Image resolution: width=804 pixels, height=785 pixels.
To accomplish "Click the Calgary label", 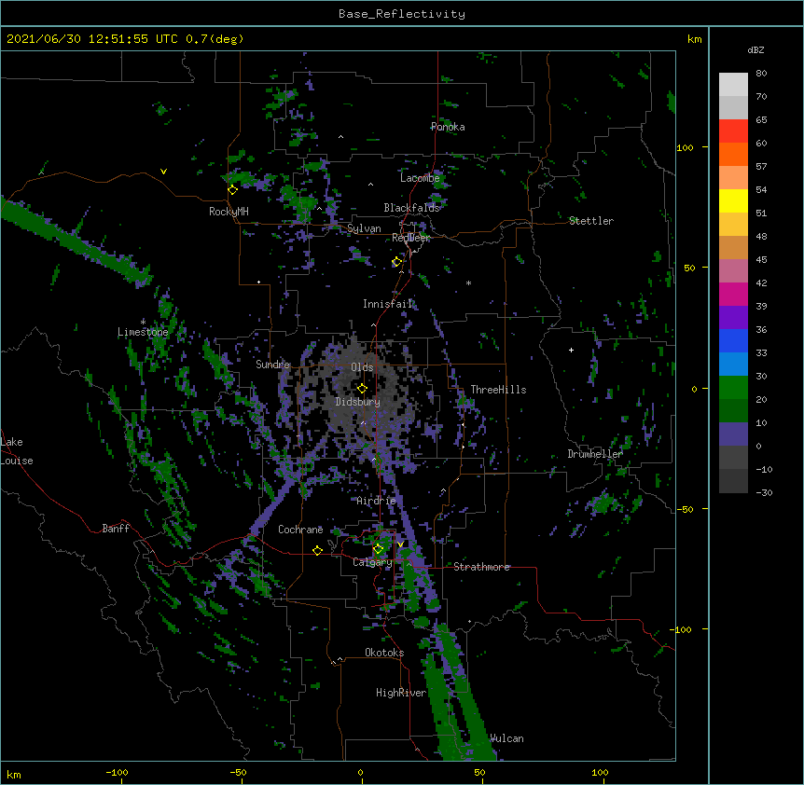I will click(x=372, y=562).
